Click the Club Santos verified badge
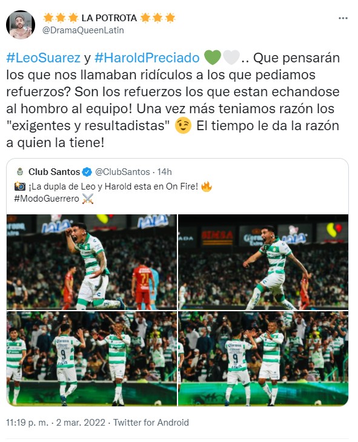This screenshot has height=442, width=358. pyautogui.click(x=87, y=172)
